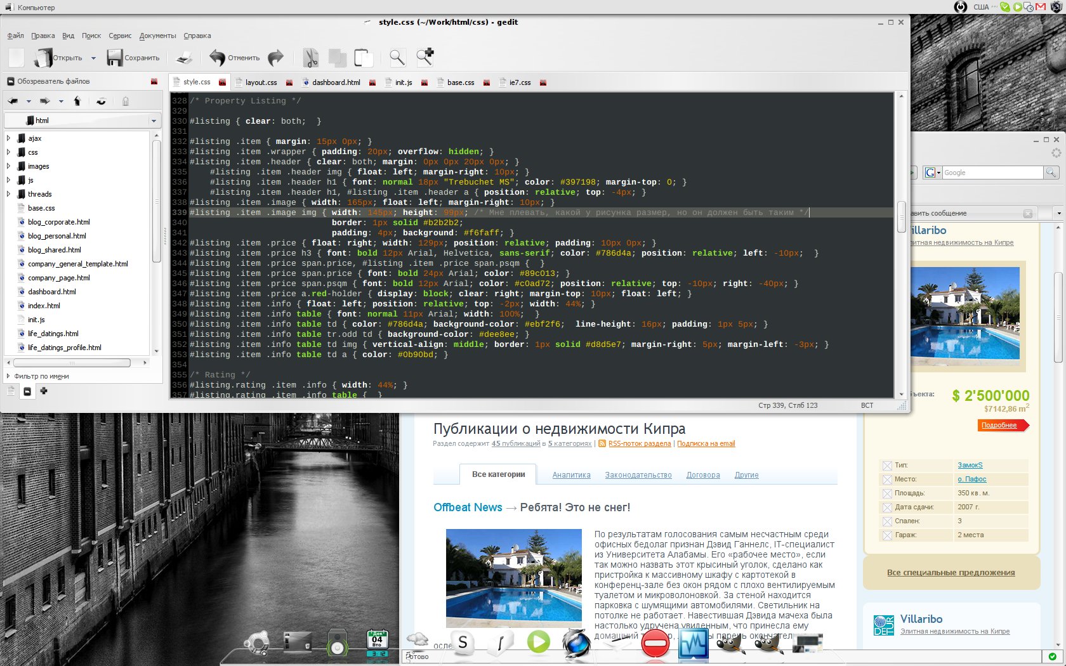Expand the ajax folder in the tree

click(x=8, y=138)
